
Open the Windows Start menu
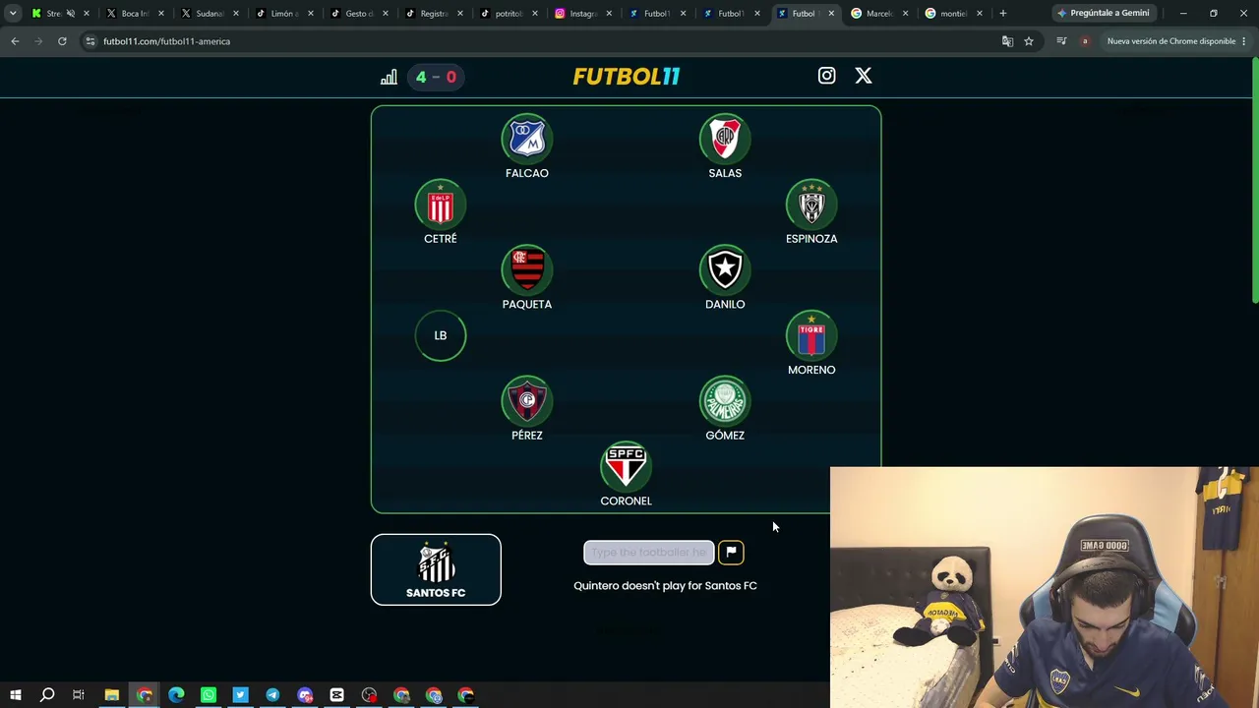15,695
